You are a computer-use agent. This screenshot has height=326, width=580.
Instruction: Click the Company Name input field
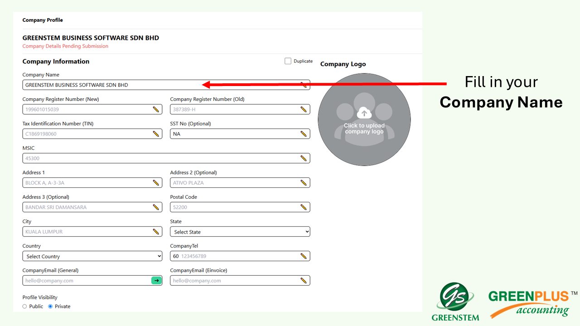coord(166,85)
